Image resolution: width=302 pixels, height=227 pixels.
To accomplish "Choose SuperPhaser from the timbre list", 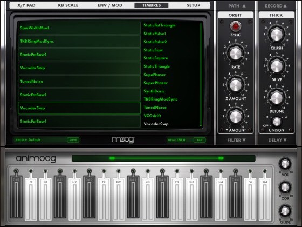I will [155, 83].
